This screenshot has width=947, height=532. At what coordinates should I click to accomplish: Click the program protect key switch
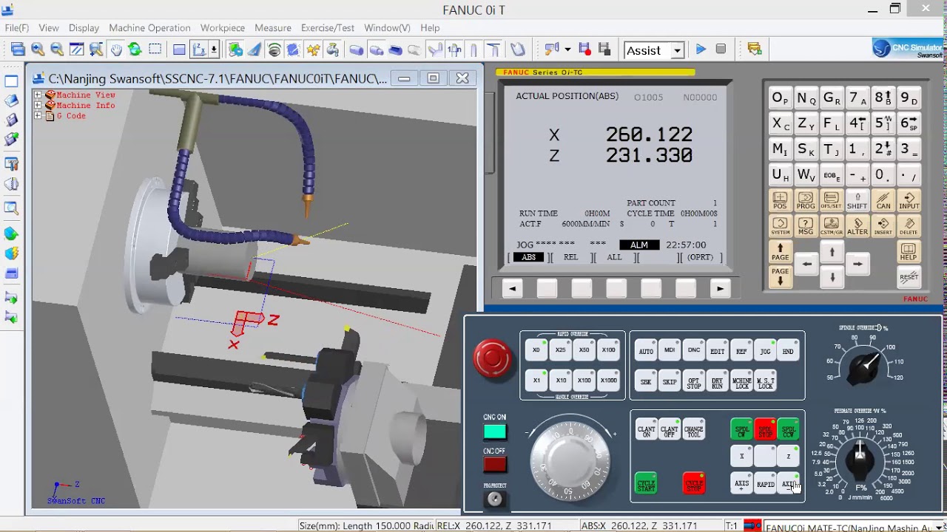(x=495, y=499)
